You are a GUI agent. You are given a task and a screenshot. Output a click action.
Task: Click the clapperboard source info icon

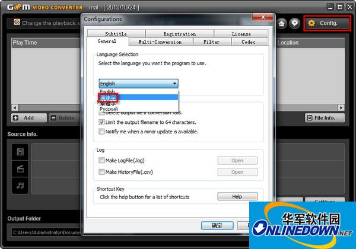point(20,169)
